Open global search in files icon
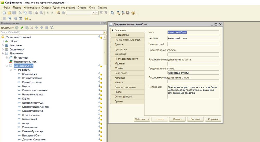 [x=58, y=13]
